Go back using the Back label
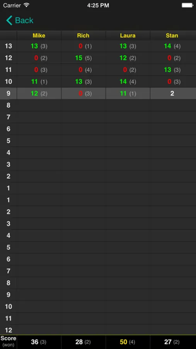 coord(24,21)
